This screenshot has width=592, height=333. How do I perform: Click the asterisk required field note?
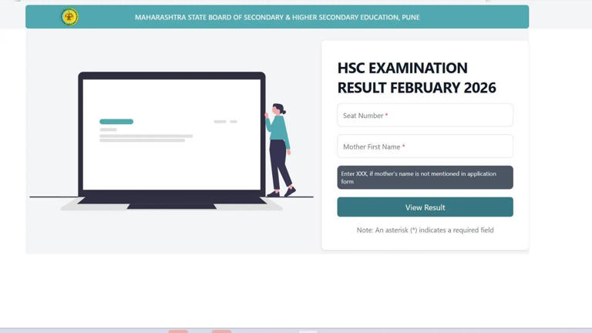[x=425, y=230]
